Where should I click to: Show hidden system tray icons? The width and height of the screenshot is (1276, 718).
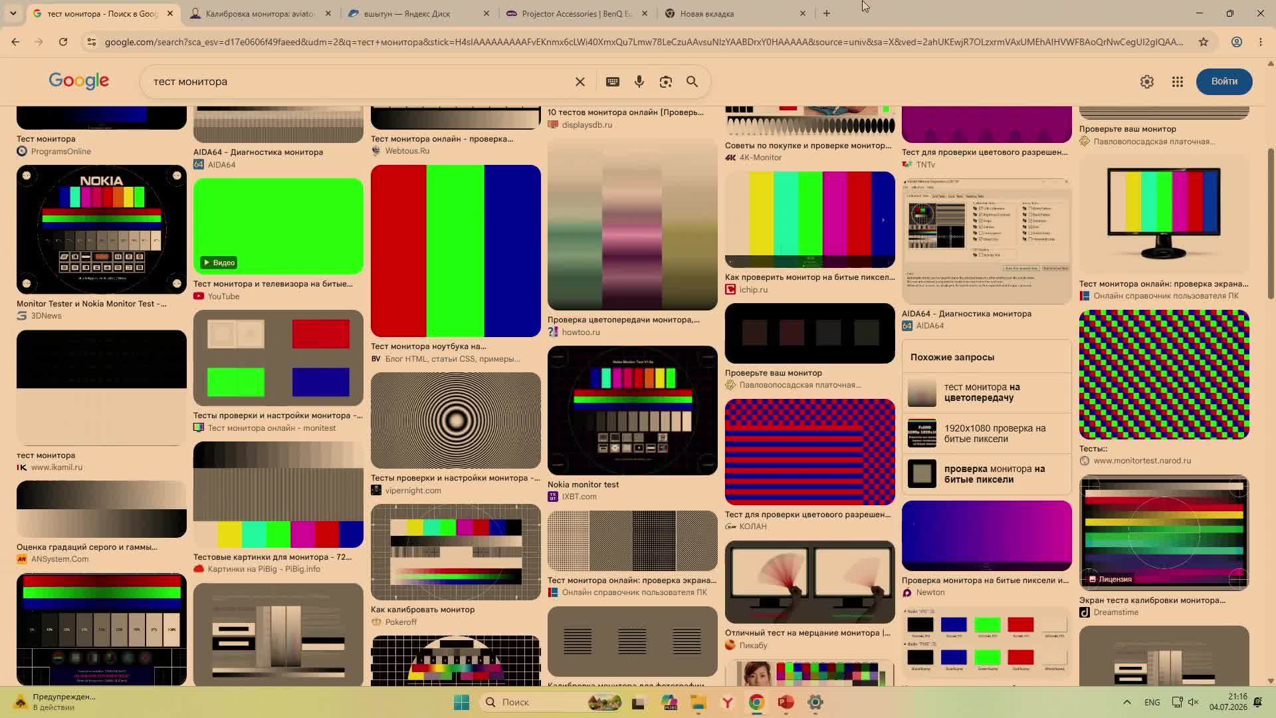pos(1126,702)
